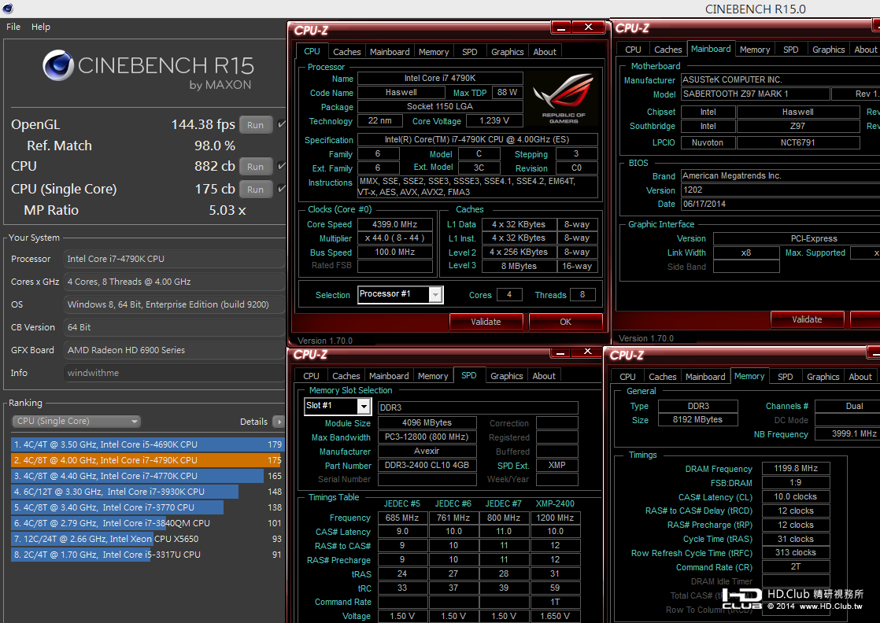
Task: Open Graphics tab in the Mainboard CPU-Z window
Action: [x=828, y=50]
